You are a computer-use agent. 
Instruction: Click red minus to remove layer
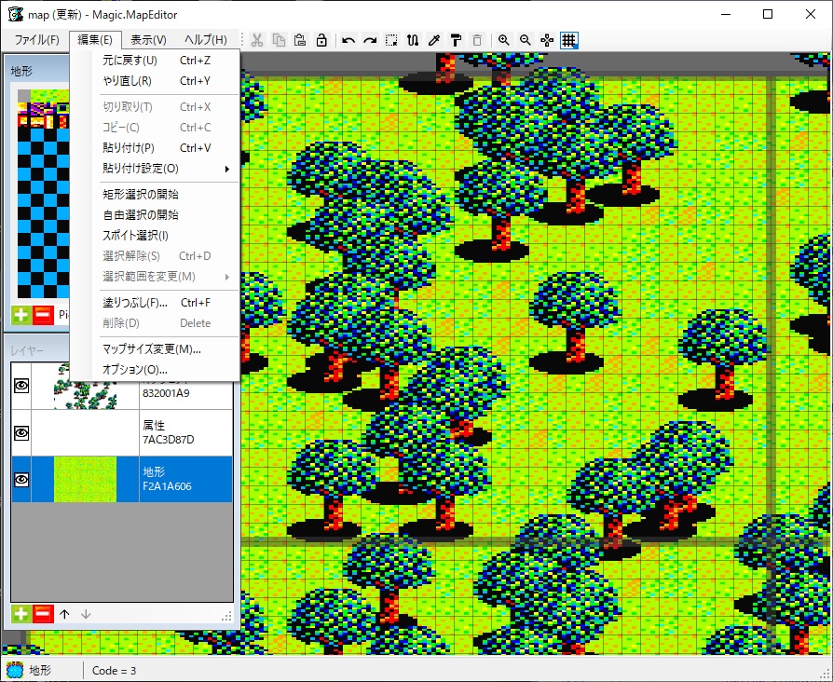(x=43, y=614)
